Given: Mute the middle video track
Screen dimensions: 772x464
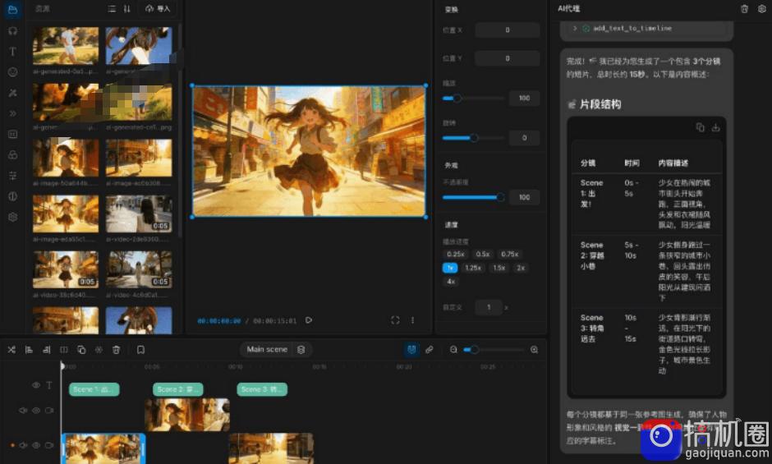Looking at the screenshot, I should click(23, 411).
